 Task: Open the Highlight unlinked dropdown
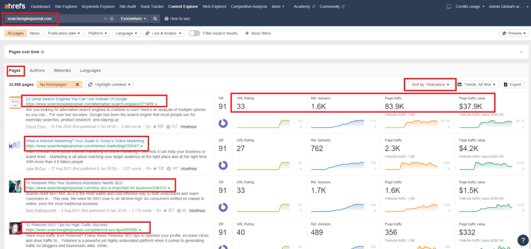(x=109, y=85)
